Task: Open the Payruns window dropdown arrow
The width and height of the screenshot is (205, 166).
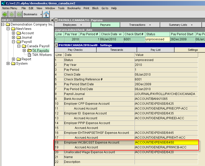Action: (x=56, y=20)
